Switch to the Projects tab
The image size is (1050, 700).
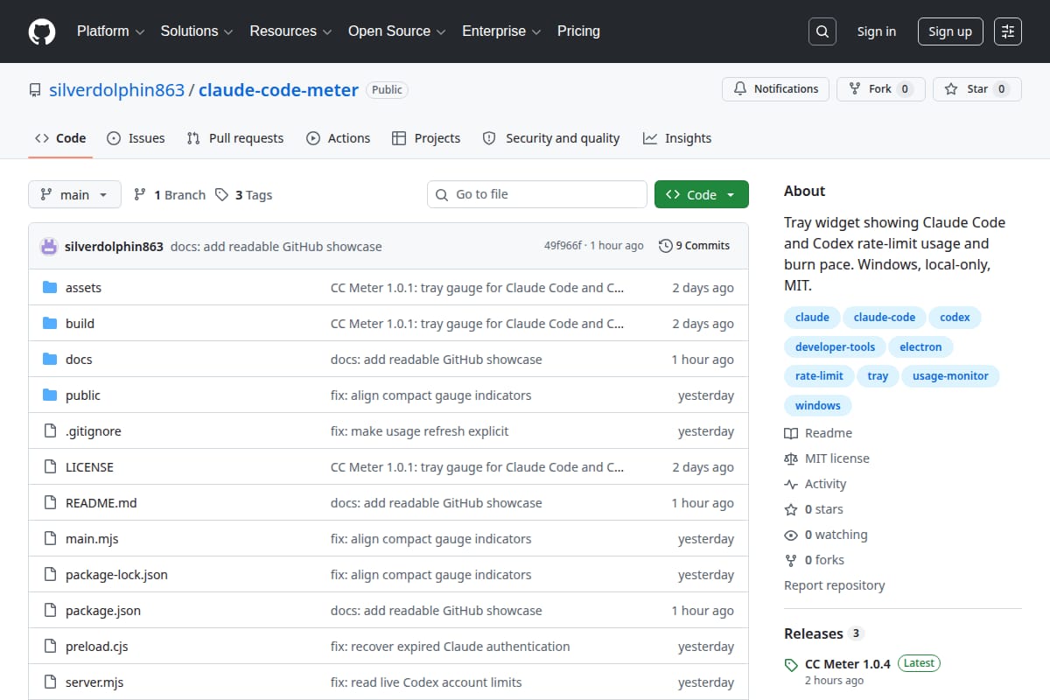(426, 138)
